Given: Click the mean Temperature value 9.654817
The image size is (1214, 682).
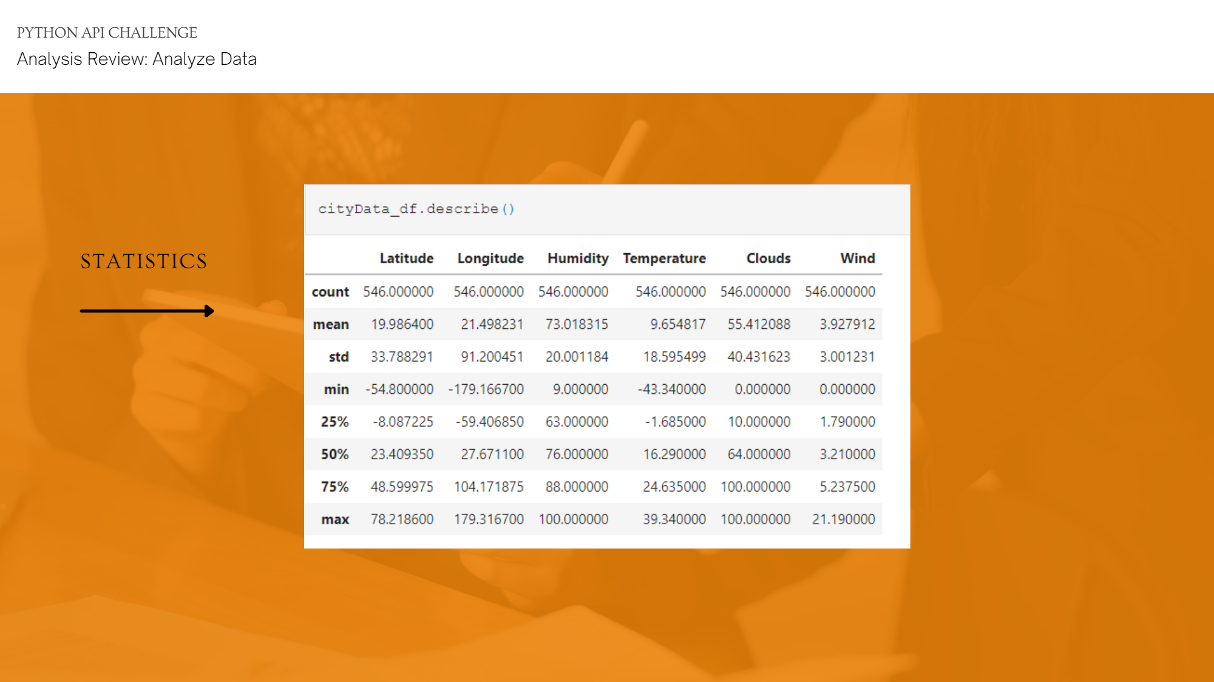Looking at the screenshot, I should click(x=677, y=325).
